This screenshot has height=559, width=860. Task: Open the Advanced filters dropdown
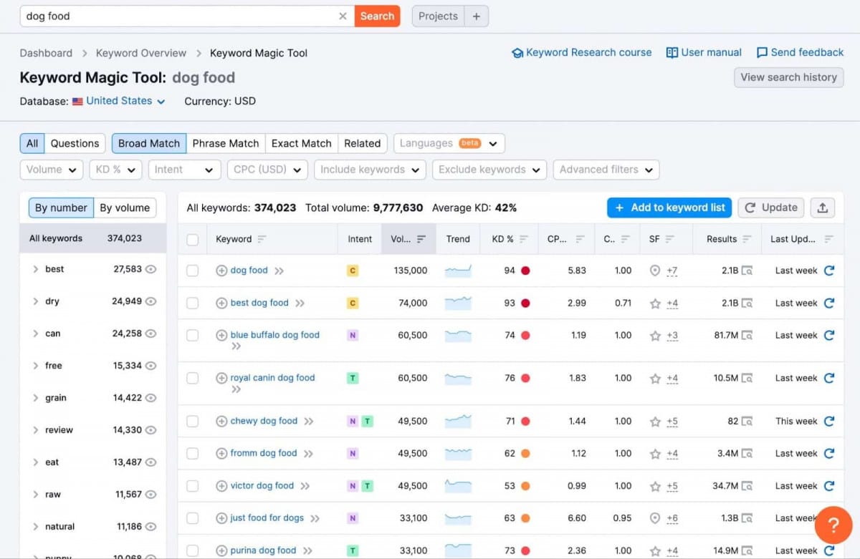click(x=606, y=170)
